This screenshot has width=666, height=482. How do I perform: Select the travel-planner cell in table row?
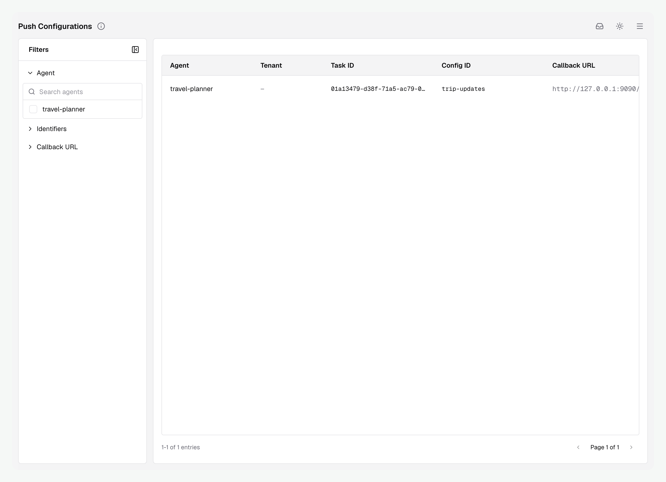191,89
